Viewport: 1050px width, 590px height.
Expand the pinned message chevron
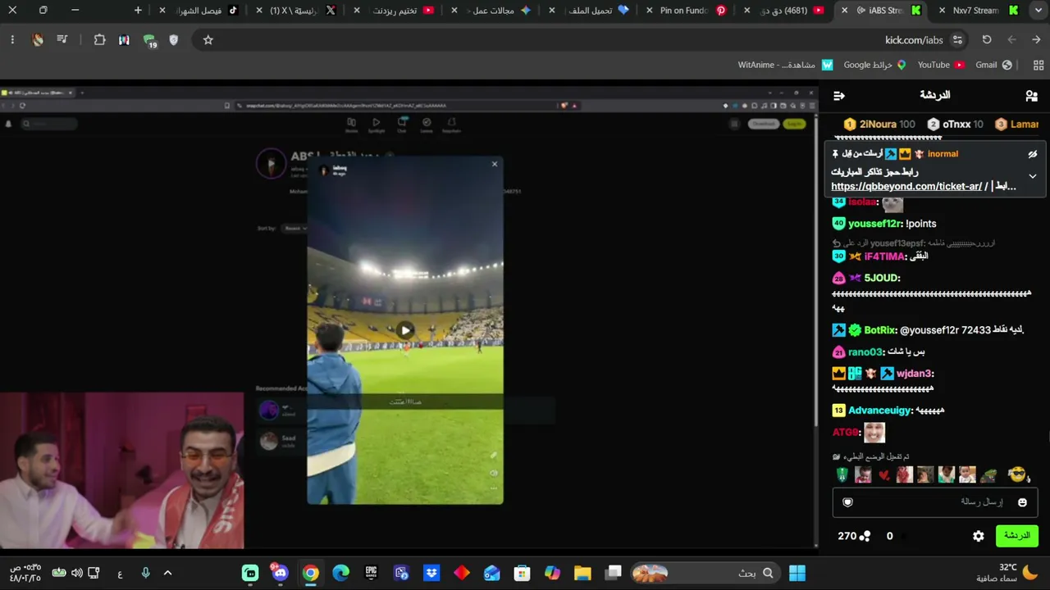tap(1033, 176)
